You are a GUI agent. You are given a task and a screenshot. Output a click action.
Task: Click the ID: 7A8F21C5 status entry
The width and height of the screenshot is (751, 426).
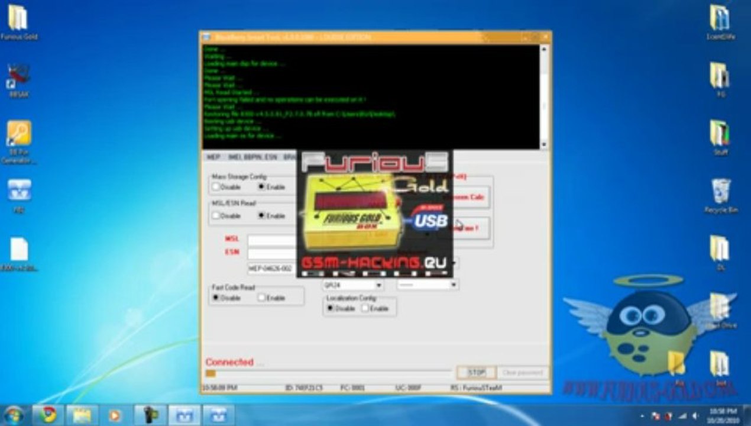click(x=304, y=388)
